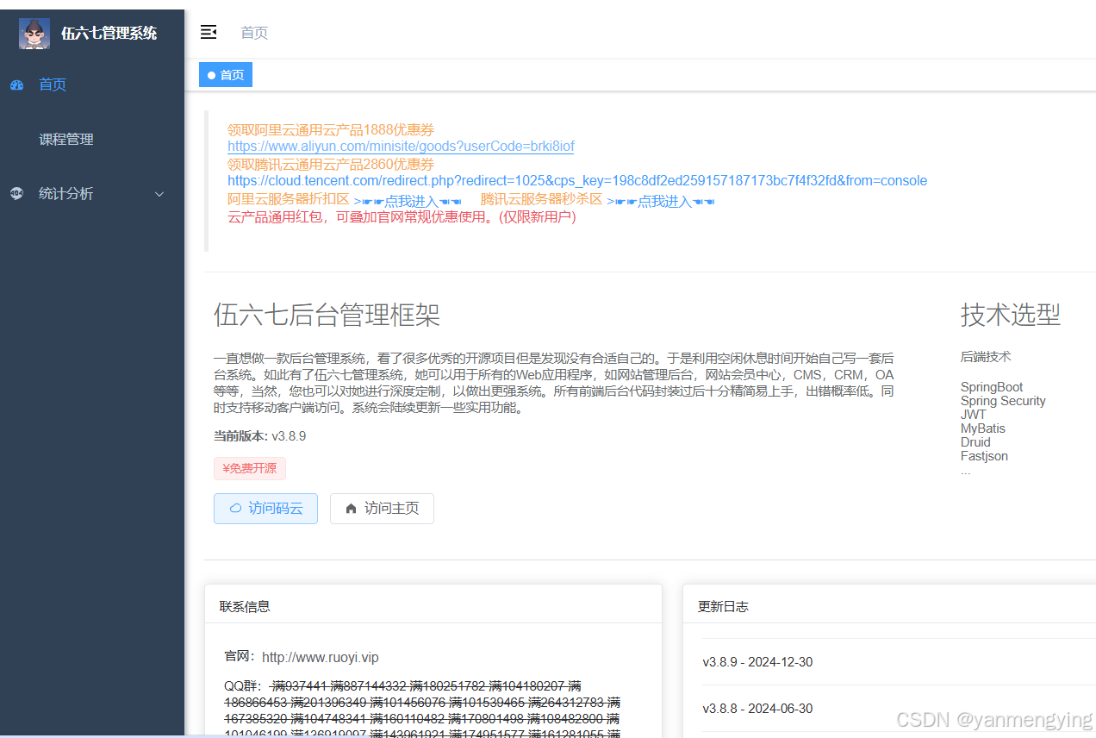Click the monitor icon beside 统计分析

[16, 194]
